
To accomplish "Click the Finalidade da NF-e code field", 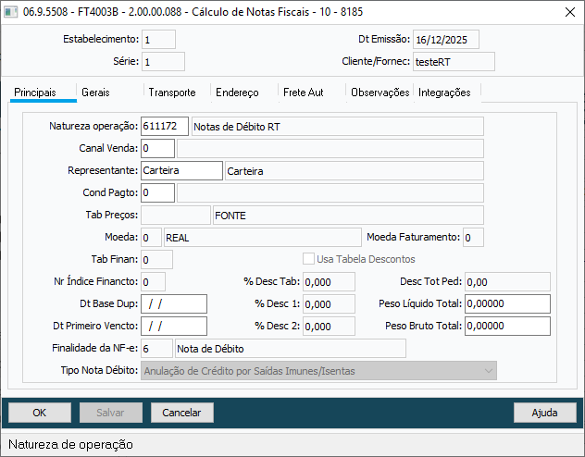I will 156,348.
